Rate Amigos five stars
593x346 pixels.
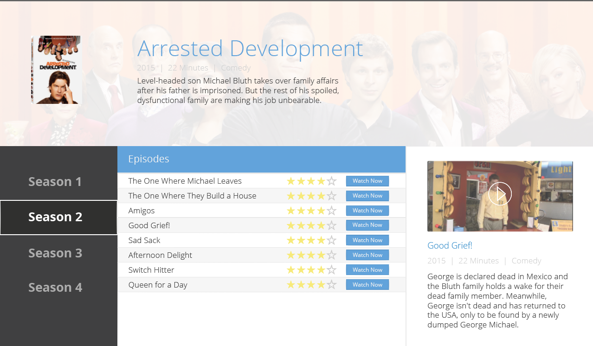tap(331, 211)
